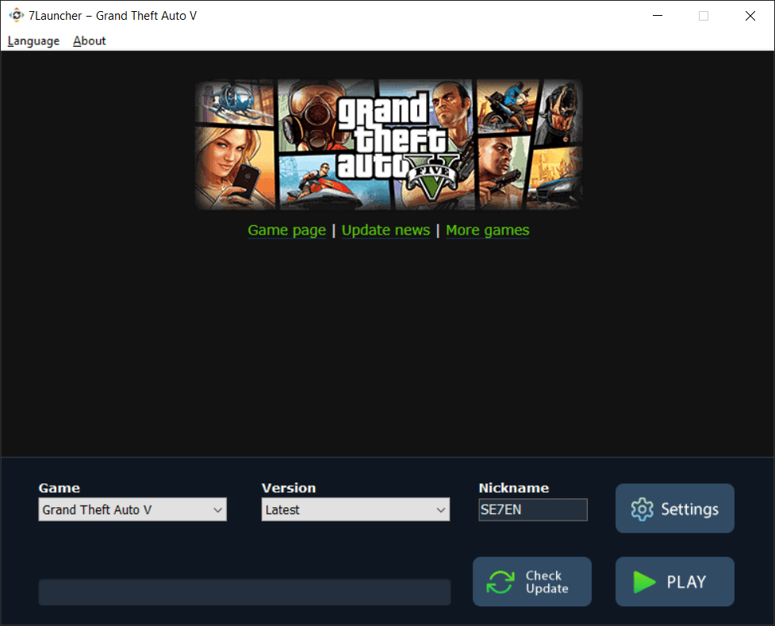
Task: Open the More games link
Action: point(487,230)
